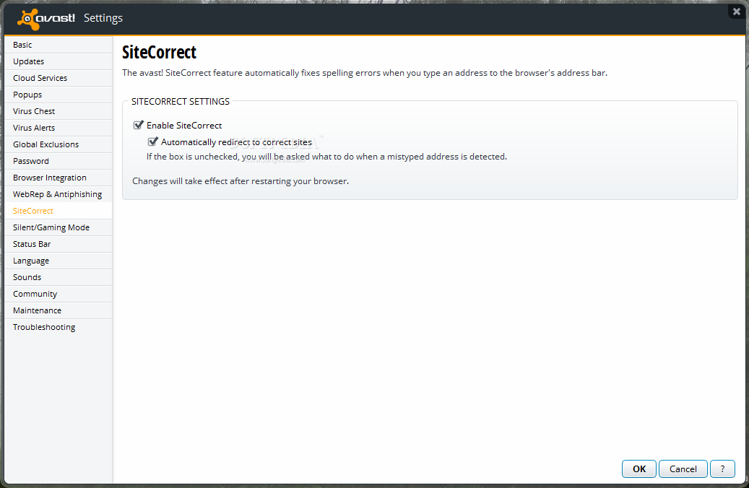Viewport: 749px width, 488px height.
Task: Select Virus Alerts category
Action: 59,128
